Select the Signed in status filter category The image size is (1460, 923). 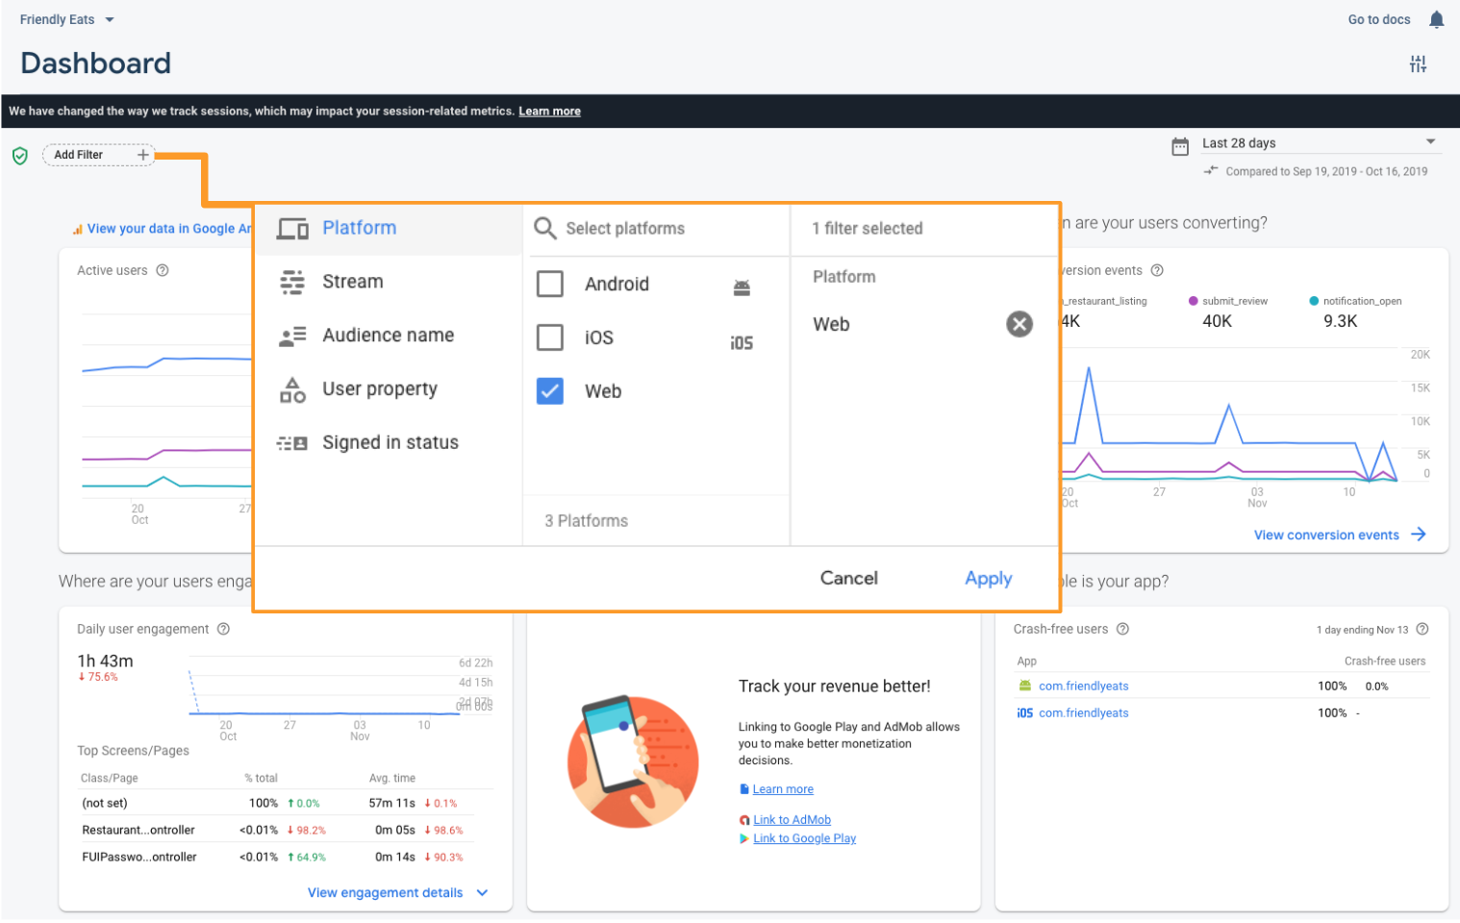(388, 443)
